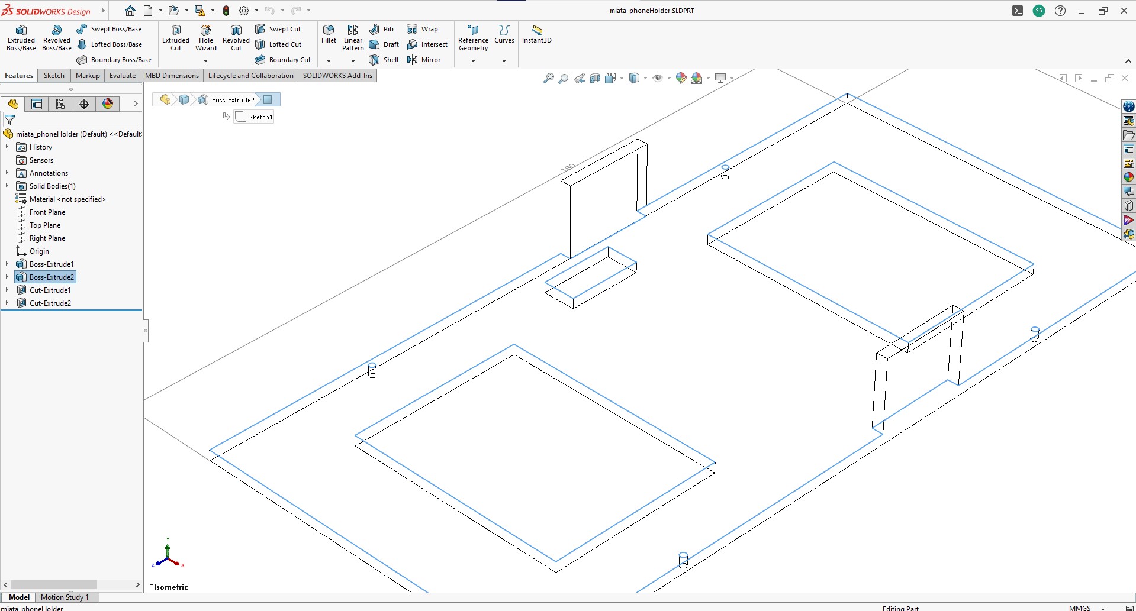Select the Origin tree item

coord(33,251)
